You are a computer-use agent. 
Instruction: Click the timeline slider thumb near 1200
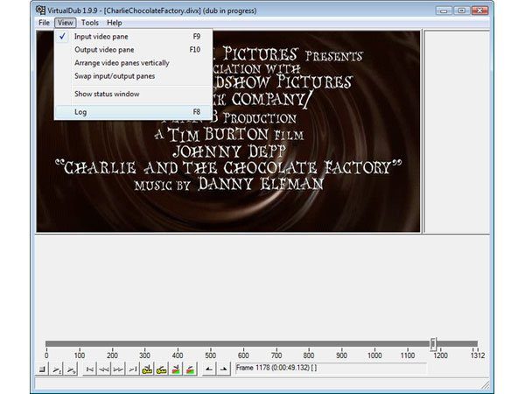point(433,343)
